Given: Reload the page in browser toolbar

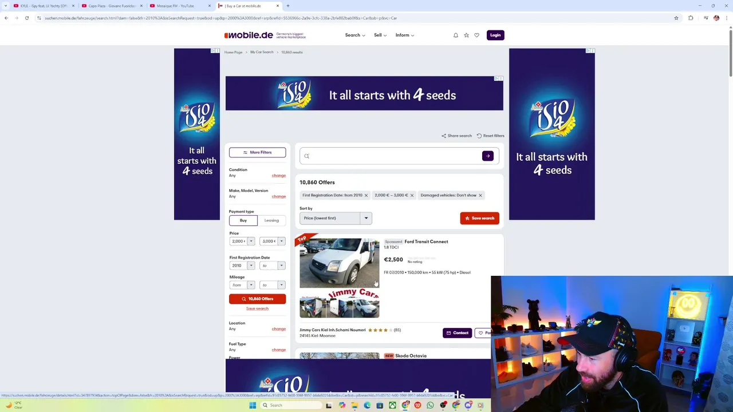Looking at the screenshot, I should (x=26, y=18).
